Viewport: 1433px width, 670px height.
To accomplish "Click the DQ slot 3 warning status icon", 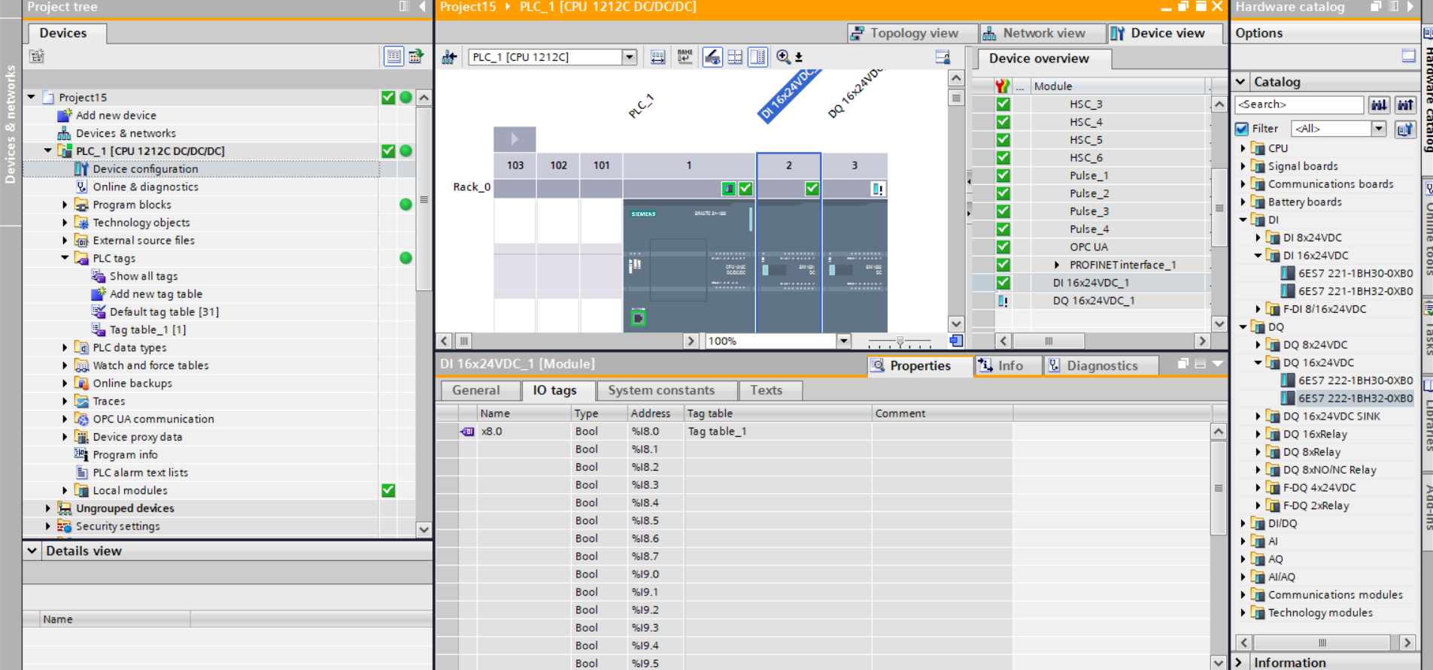I will (x=877, y=189).
